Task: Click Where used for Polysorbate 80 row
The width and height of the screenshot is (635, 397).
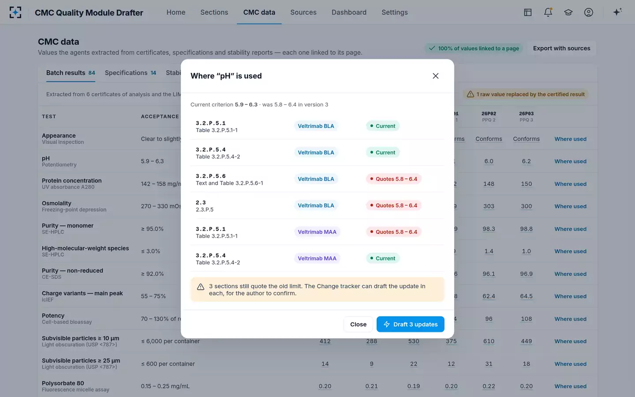Action: pyautogui.click(x=571, y=386)
